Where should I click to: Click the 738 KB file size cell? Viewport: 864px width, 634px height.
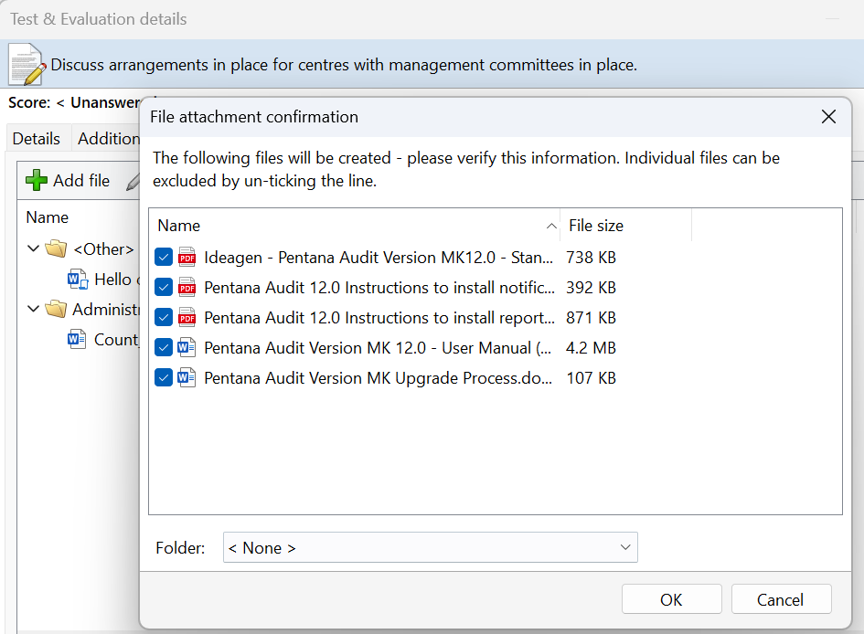click(x=592, y=257)
